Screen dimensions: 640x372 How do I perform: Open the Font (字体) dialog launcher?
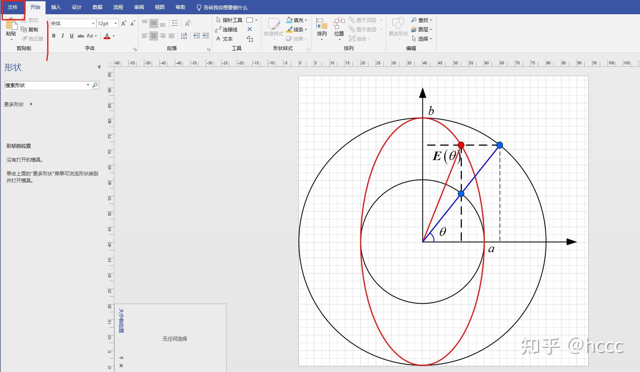135,49
